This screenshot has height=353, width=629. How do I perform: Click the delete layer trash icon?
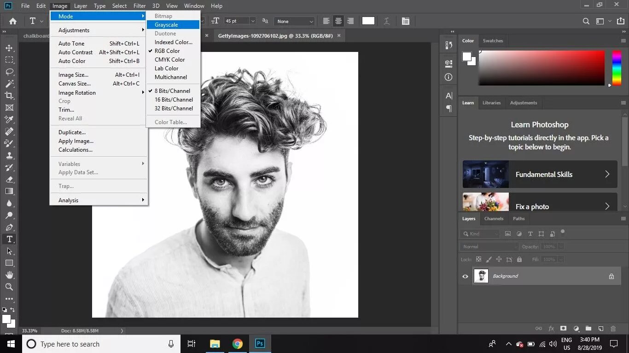(613, 329)
